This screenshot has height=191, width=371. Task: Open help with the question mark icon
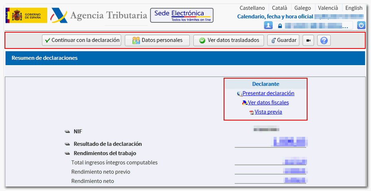[x=324, y=40]
